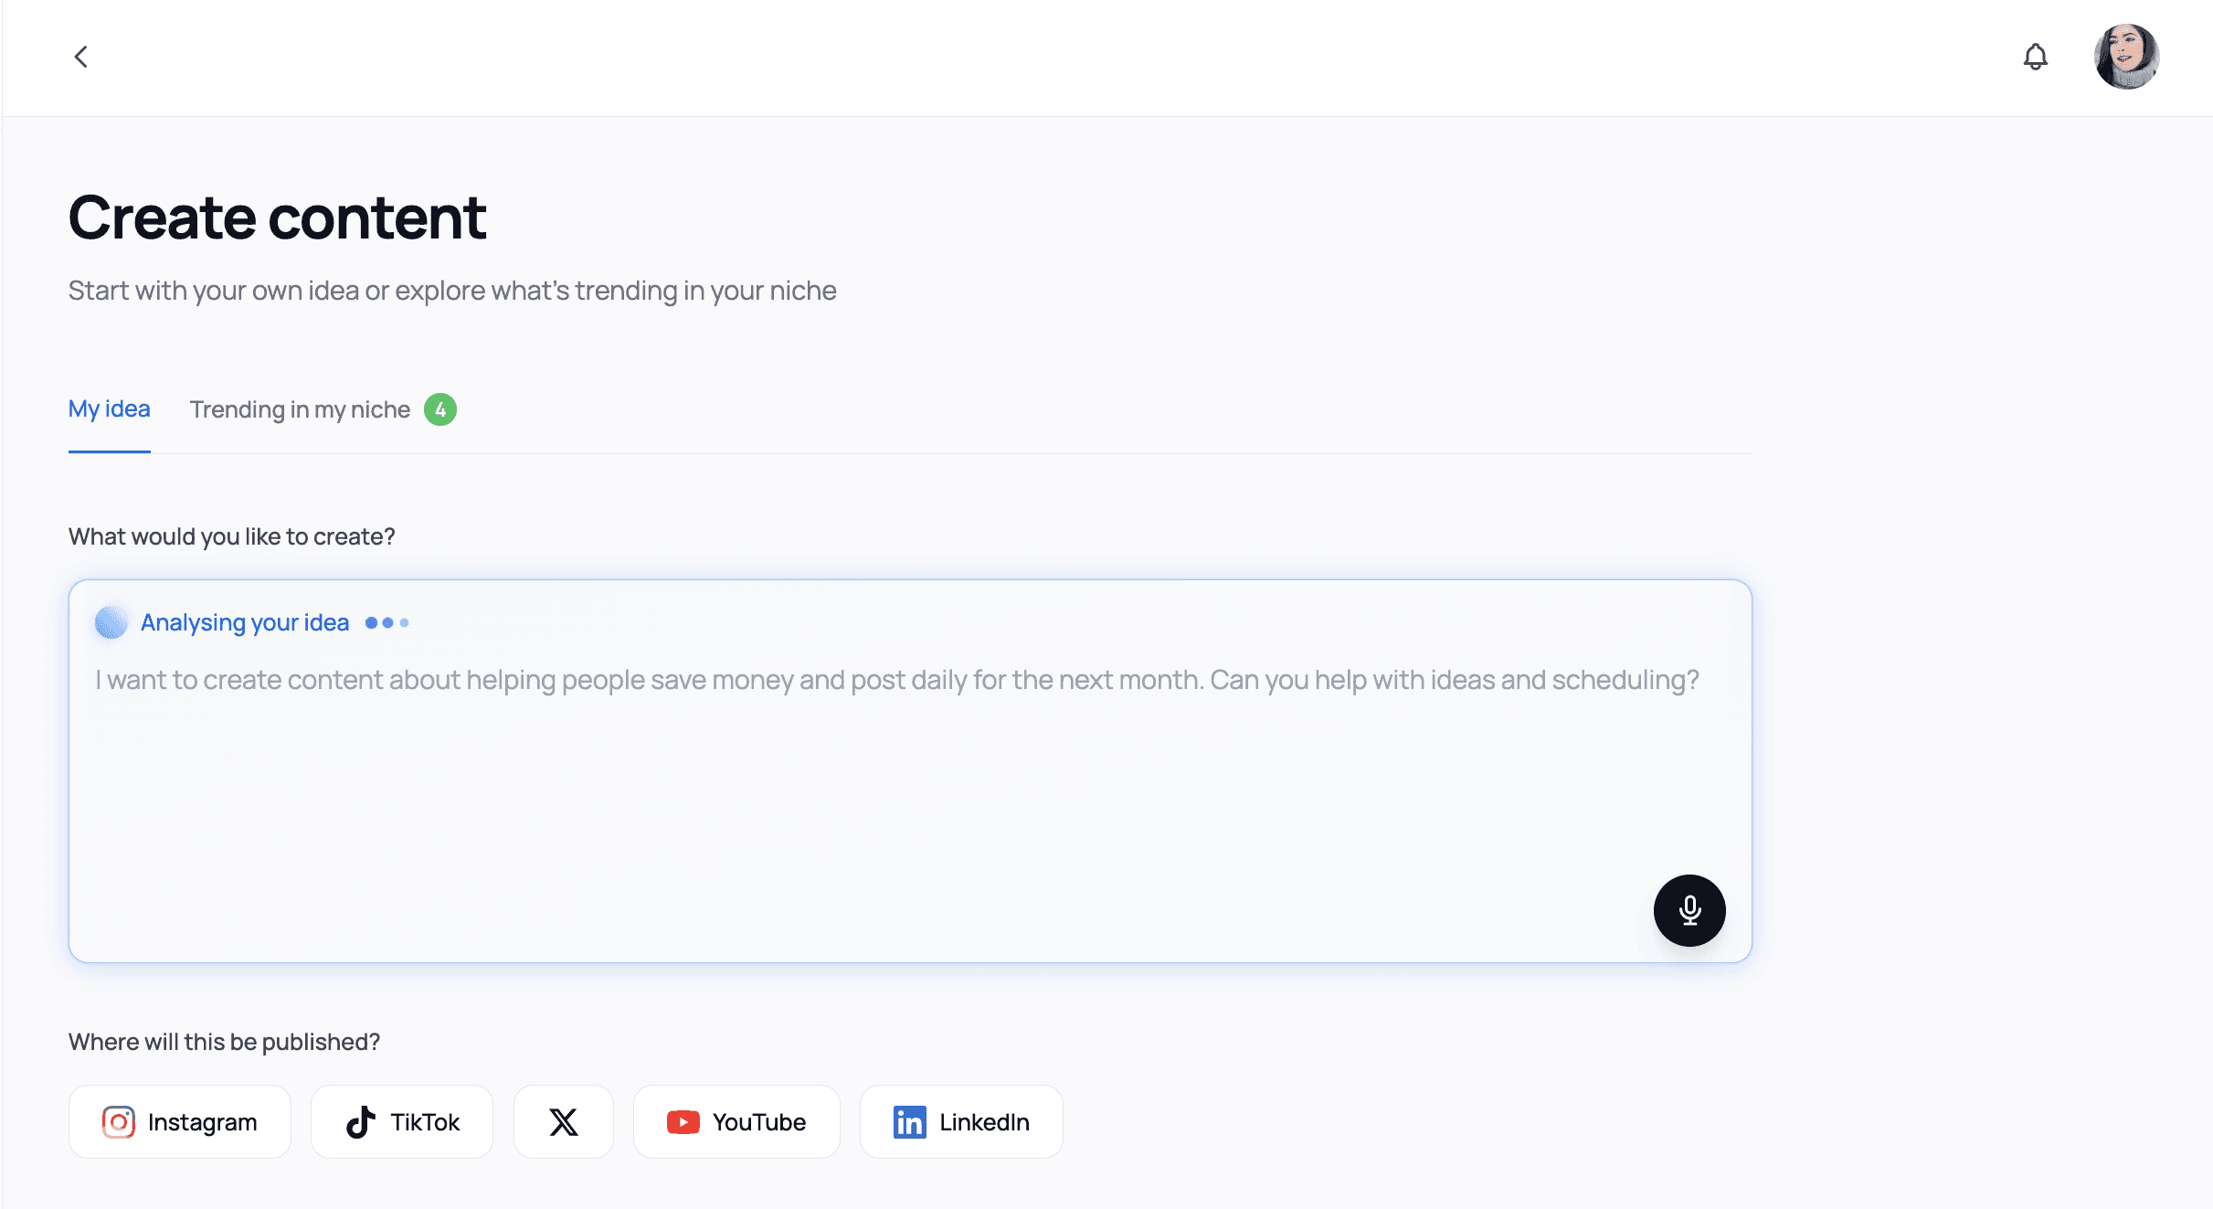The width and height of the screenshot is (2213, 1209).
Task: Switch to the My idea tab
Action: tap(109, 409)
